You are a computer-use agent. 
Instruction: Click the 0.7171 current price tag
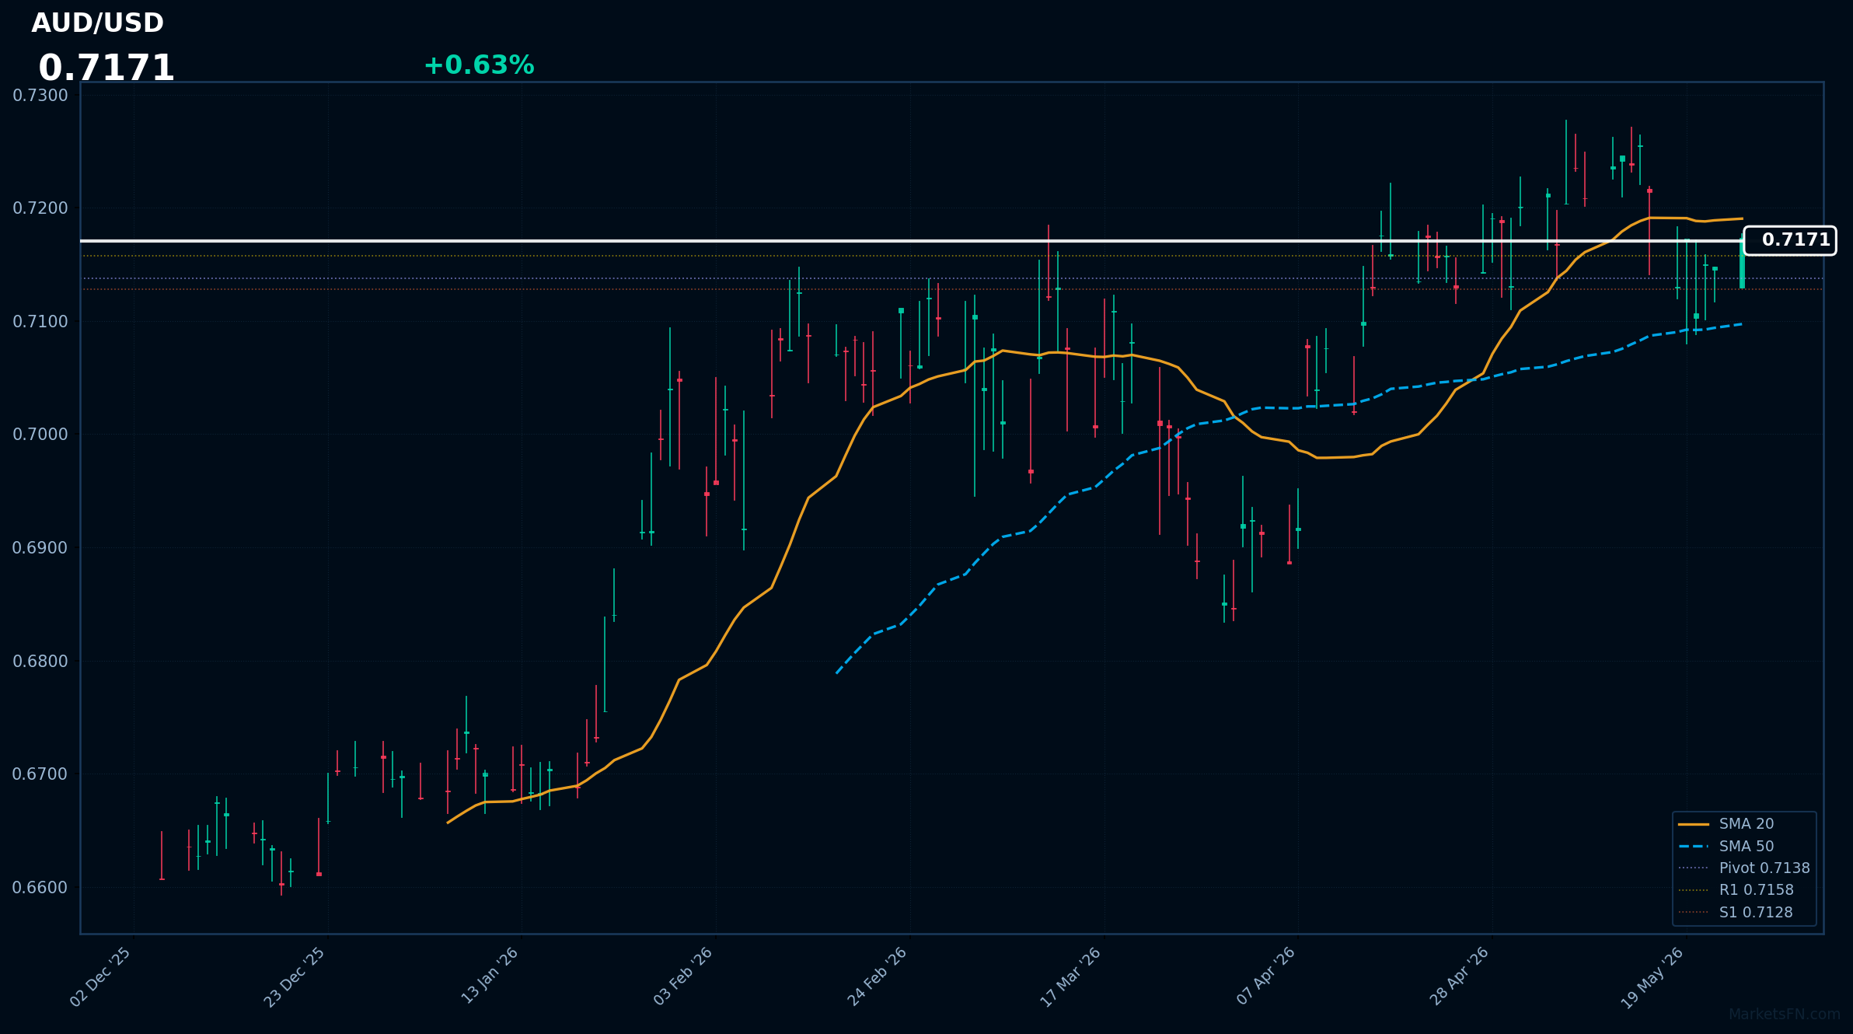[1790, 240]
